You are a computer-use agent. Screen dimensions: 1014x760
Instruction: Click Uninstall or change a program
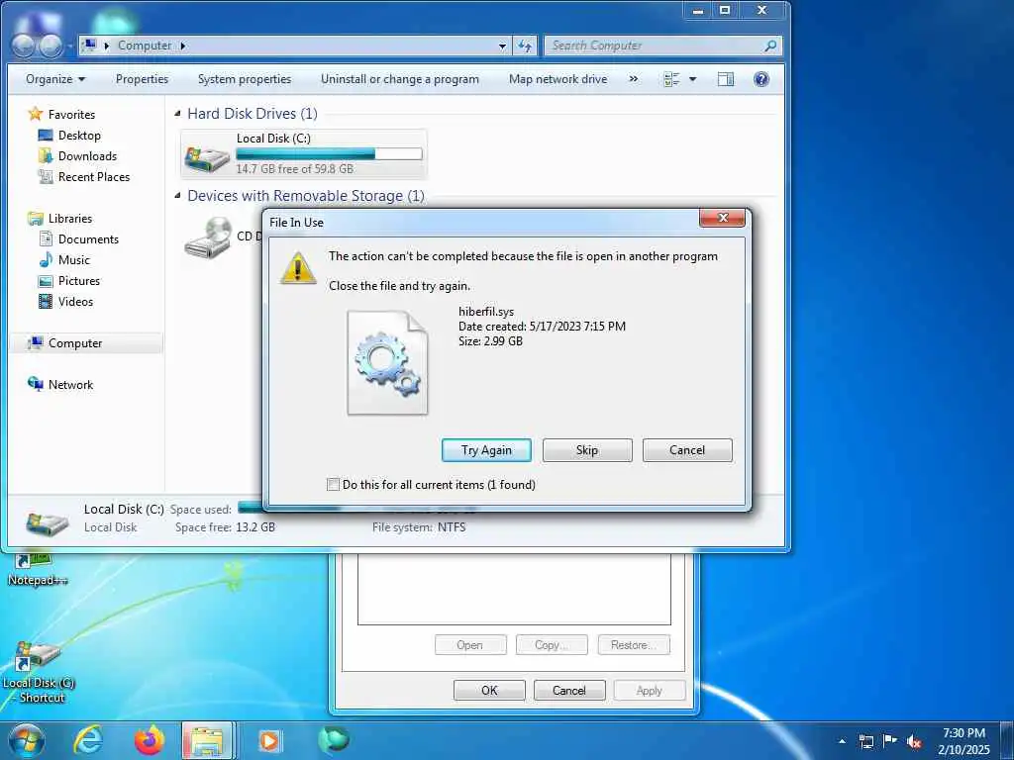click(x=400, y=79)
